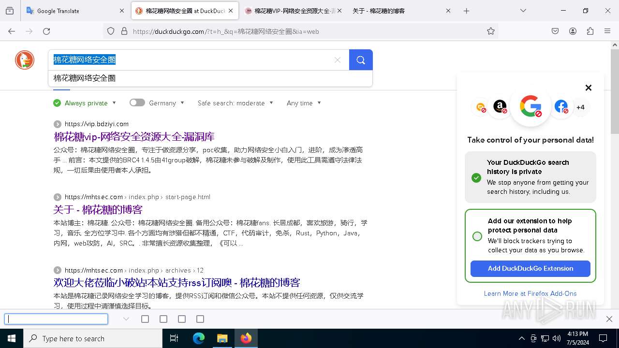Open the Save to Pocket icon

click(x=555, y=31)
